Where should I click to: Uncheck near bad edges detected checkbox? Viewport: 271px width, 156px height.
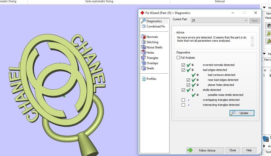[x=188, y=80]
